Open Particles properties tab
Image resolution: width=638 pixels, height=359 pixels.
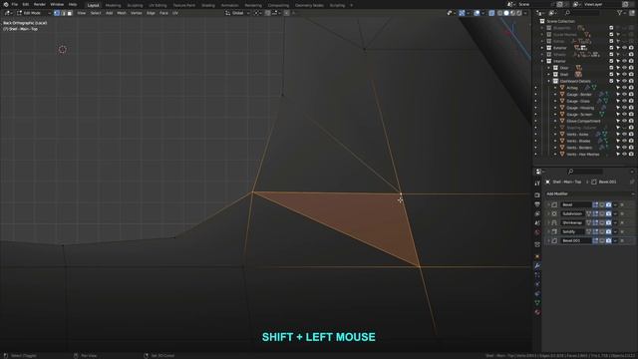(537, 275)
